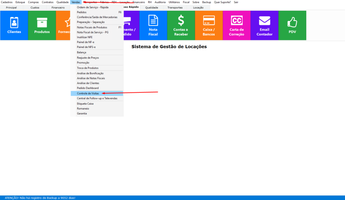Choose Pedidos from the Vendas menu
The image size is (345, 200).
tap(82, 12)
